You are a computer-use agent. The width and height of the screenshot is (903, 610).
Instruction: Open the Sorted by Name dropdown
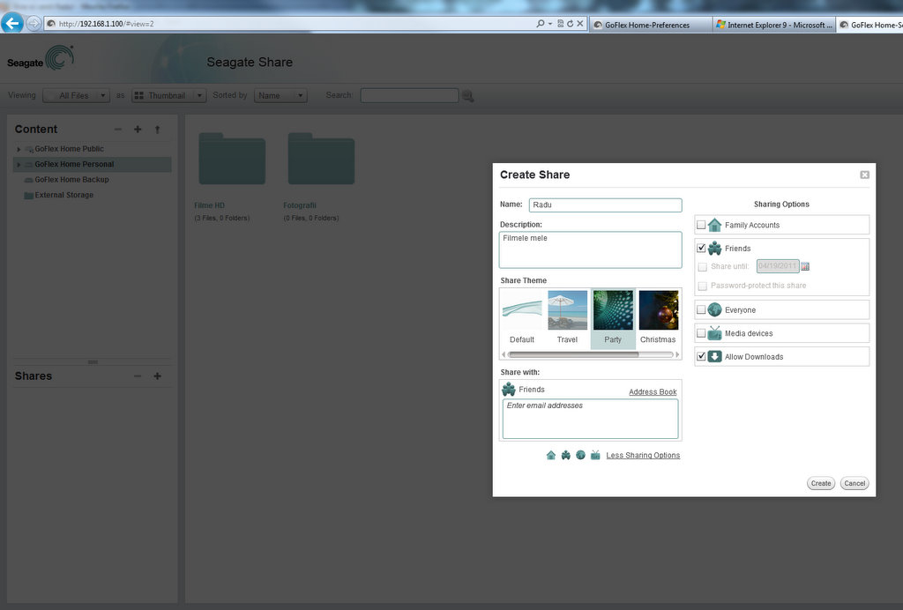280,95
